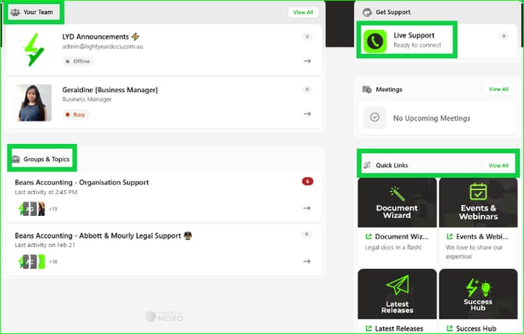Click the Your Team people icon
Image resolution: width=524 pixels, height=334 pixels.
tap(15, 13)
